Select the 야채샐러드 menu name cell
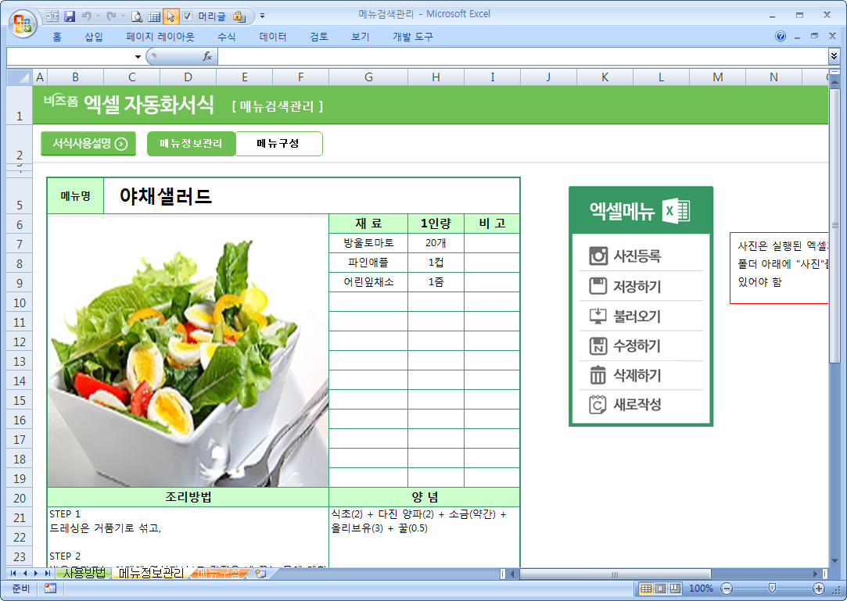 (312, 196)
